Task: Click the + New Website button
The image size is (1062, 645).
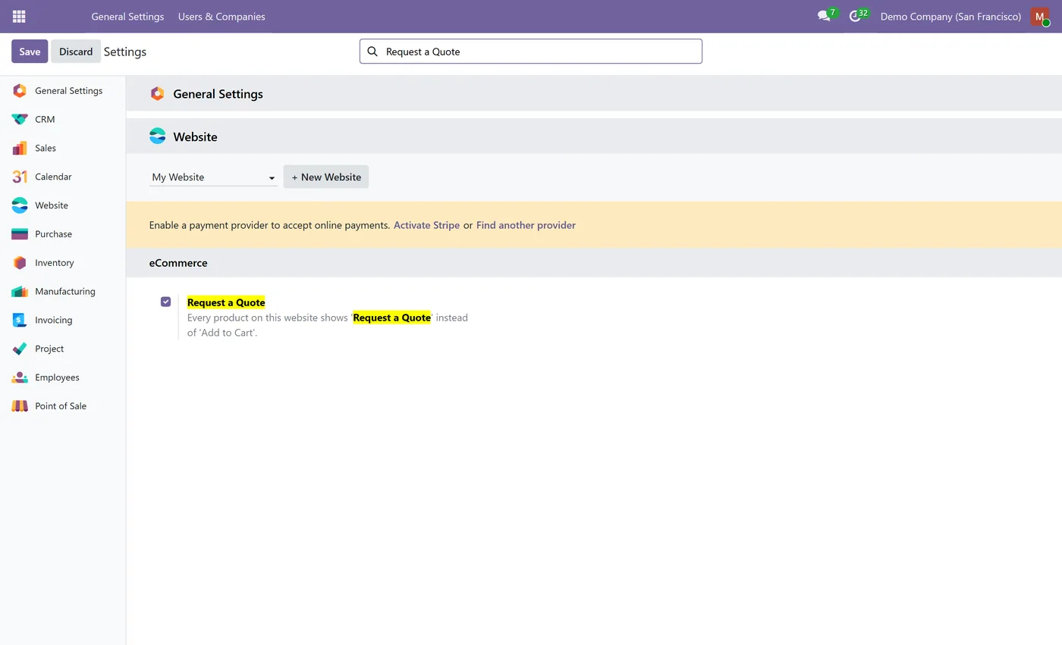Action: [326, 177]
